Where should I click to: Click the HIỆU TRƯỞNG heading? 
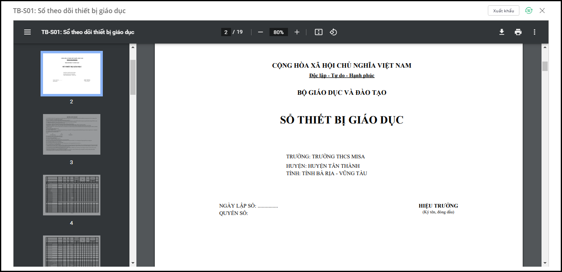[x=438, y=206]
